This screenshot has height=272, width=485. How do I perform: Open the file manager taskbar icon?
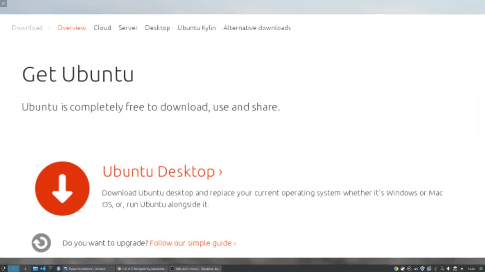coord(35,269)
